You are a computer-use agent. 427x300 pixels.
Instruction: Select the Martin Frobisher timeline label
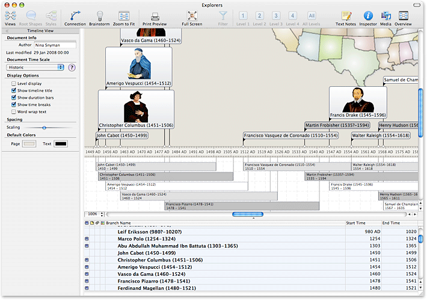coord(337,125)
